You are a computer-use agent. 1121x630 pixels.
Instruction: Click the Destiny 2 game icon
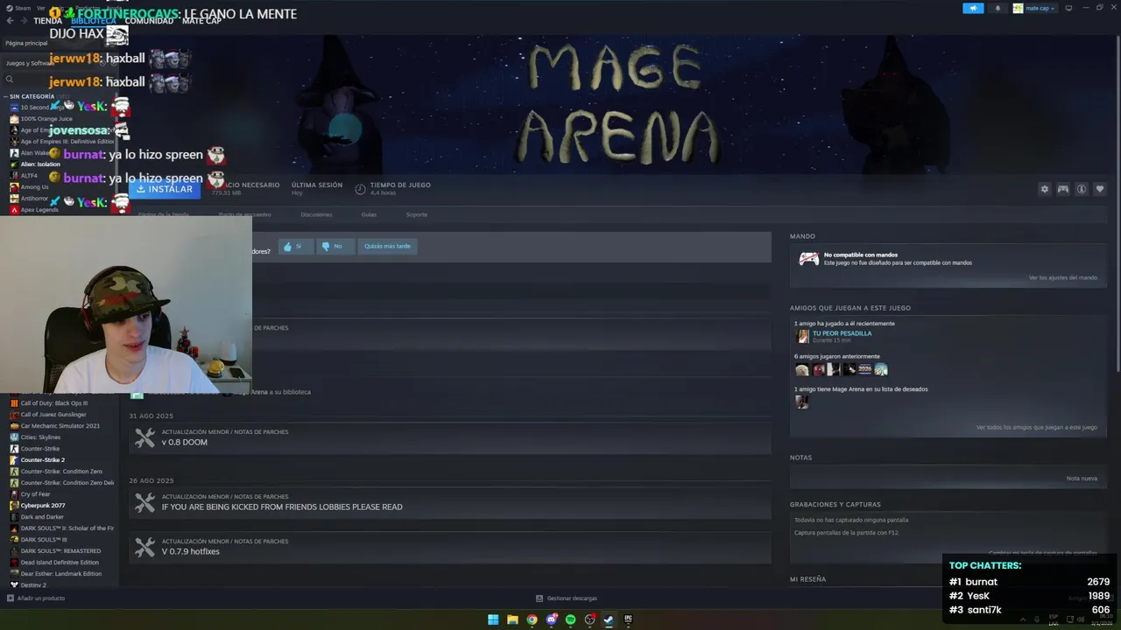(14, 584)
